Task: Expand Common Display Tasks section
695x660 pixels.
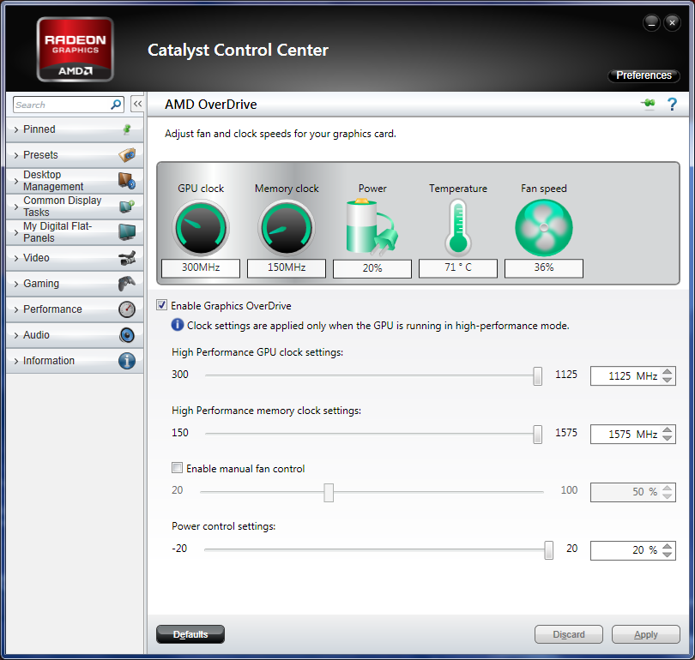Action: click(16, 207)
